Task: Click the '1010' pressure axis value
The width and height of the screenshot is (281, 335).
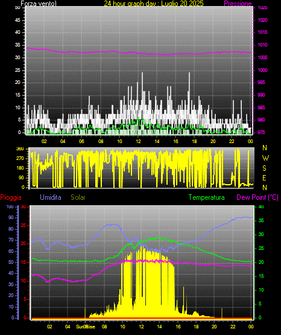Action: (263, 45)
